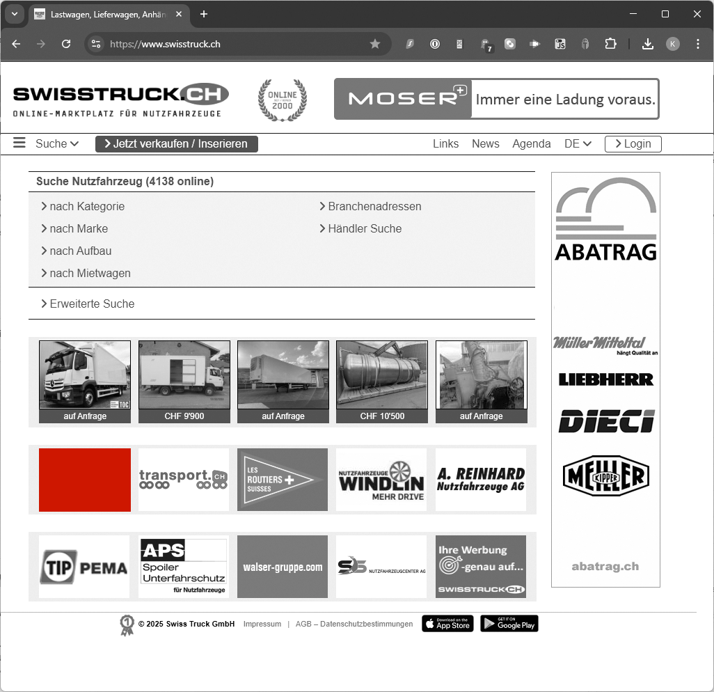This screenshot has width=714, height=692.
Task: Click the Google Play badge
Action: point(509,624)
